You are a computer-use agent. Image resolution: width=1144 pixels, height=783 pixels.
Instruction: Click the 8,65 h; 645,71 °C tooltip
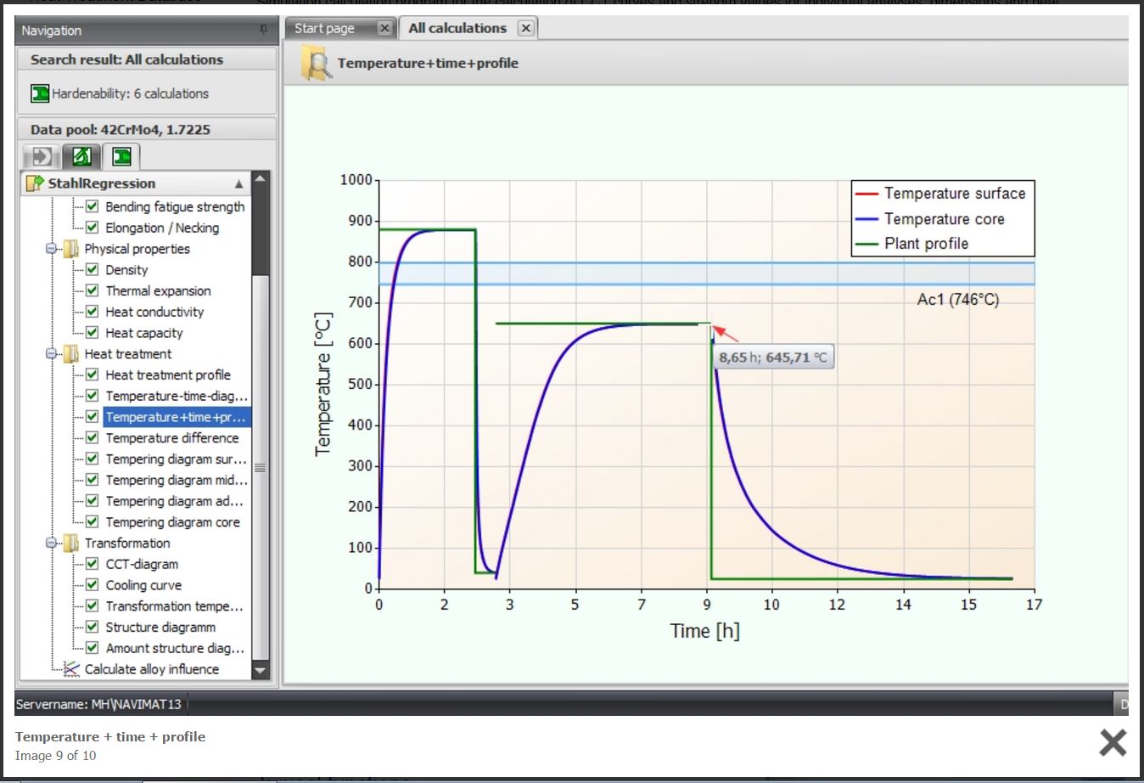(x=773, y=358)
